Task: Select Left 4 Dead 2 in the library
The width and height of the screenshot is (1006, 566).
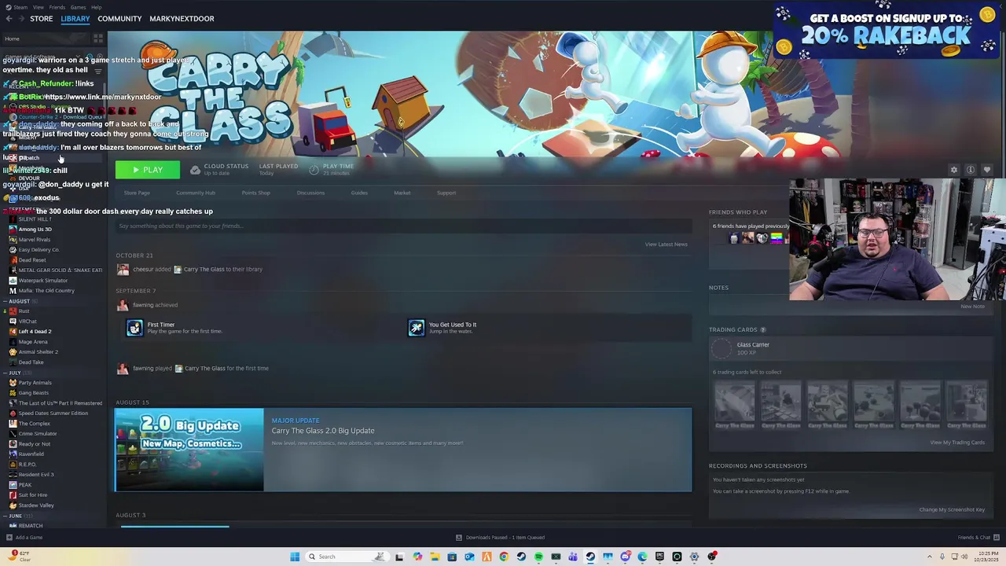Action: pos(35,332)
